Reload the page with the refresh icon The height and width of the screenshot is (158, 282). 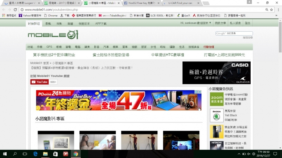point(15,10)
